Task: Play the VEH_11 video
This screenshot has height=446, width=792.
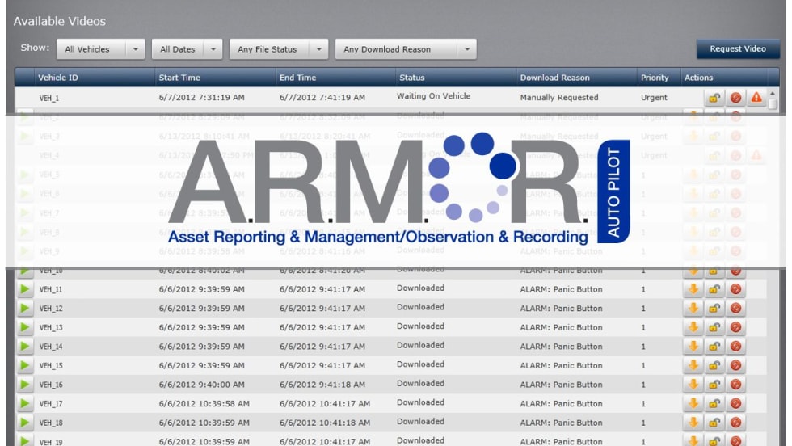Action: click(x=25, y=289)
